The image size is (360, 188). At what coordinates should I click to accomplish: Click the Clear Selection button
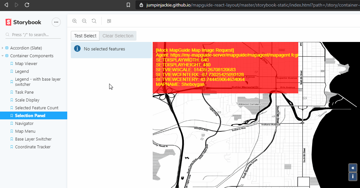click(x=118, y=36)
